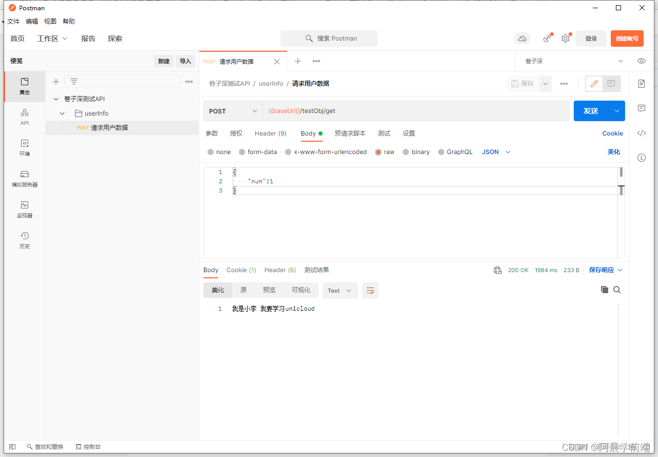Open the capture requests satellite icon
The height and width of the screenshot is (457, 658).
click(548, 39)
